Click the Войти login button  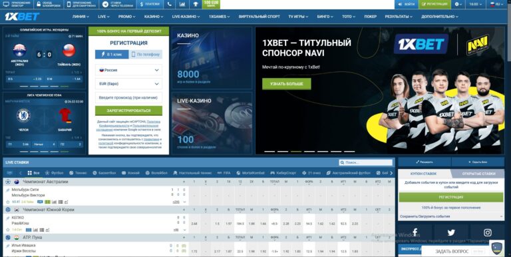point(406,4)
